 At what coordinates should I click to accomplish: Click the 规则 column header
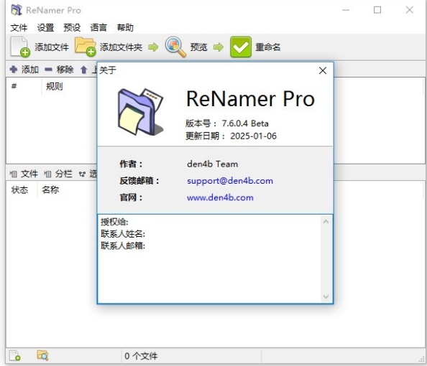54,86
